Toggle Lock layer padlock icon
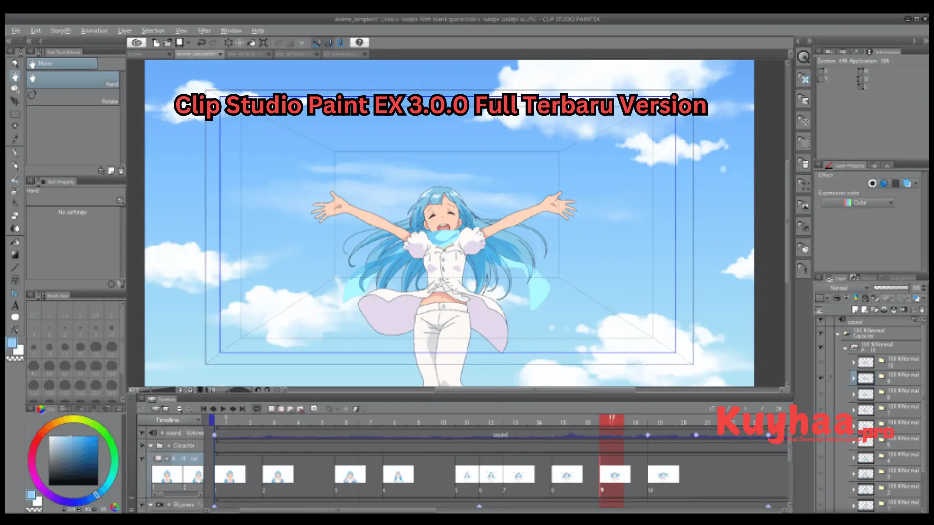Image resolution: width=934 pixels, height=525 pixels. pyautogui.click(x=865, y=298)
